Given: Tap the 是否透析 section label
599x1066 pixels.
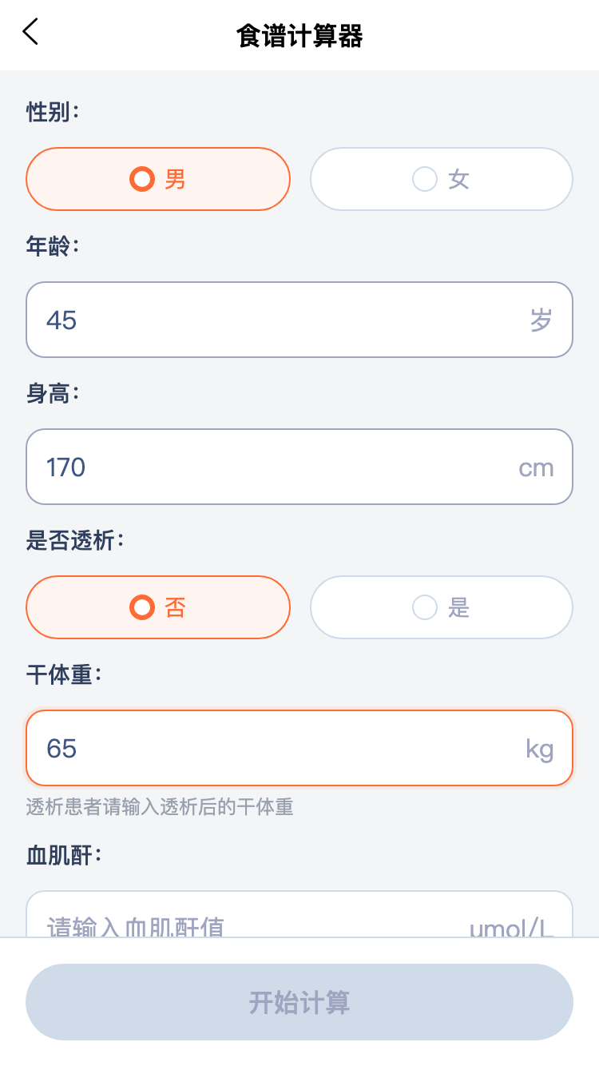Looking at the screenshot, I should coord(75,540).
